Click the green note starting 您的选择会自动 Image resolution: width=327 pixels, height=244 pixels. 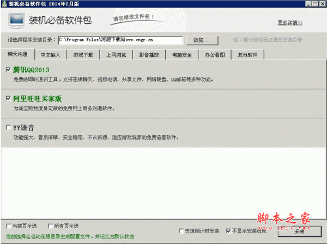(x=70, y=236)
